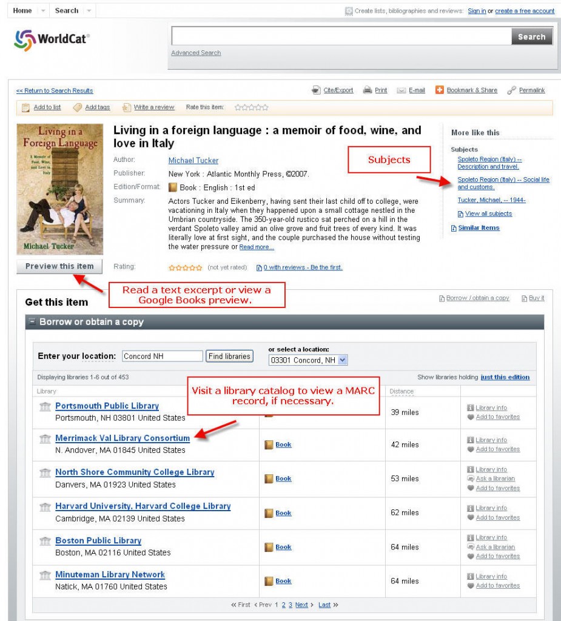Open the Advanced Search link
561x621 pixels.
pos(196,53)
